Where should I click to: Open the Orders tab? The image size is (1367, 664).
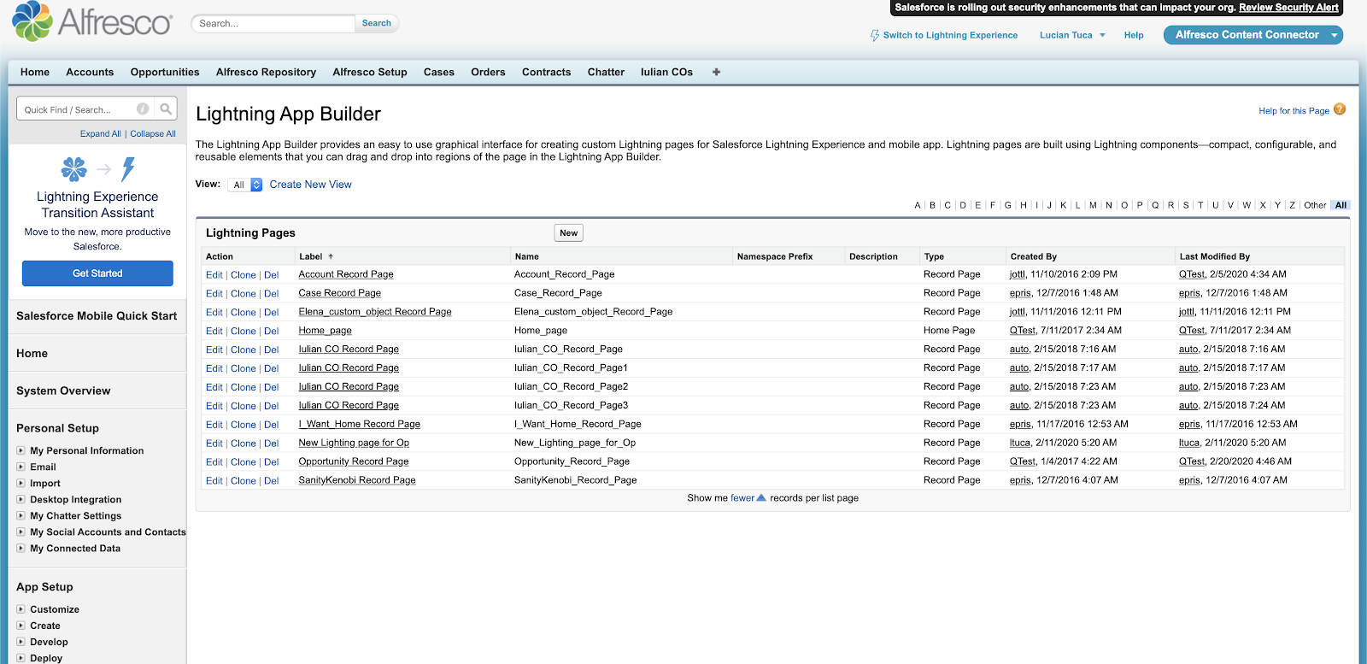pyautogui.click(x=488, y=72)
